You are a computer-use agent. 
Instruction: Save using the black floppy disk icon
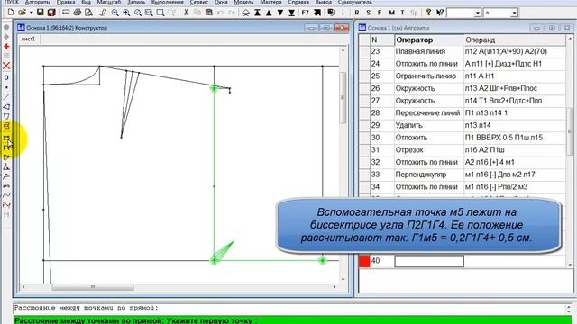tap(40, 13)
